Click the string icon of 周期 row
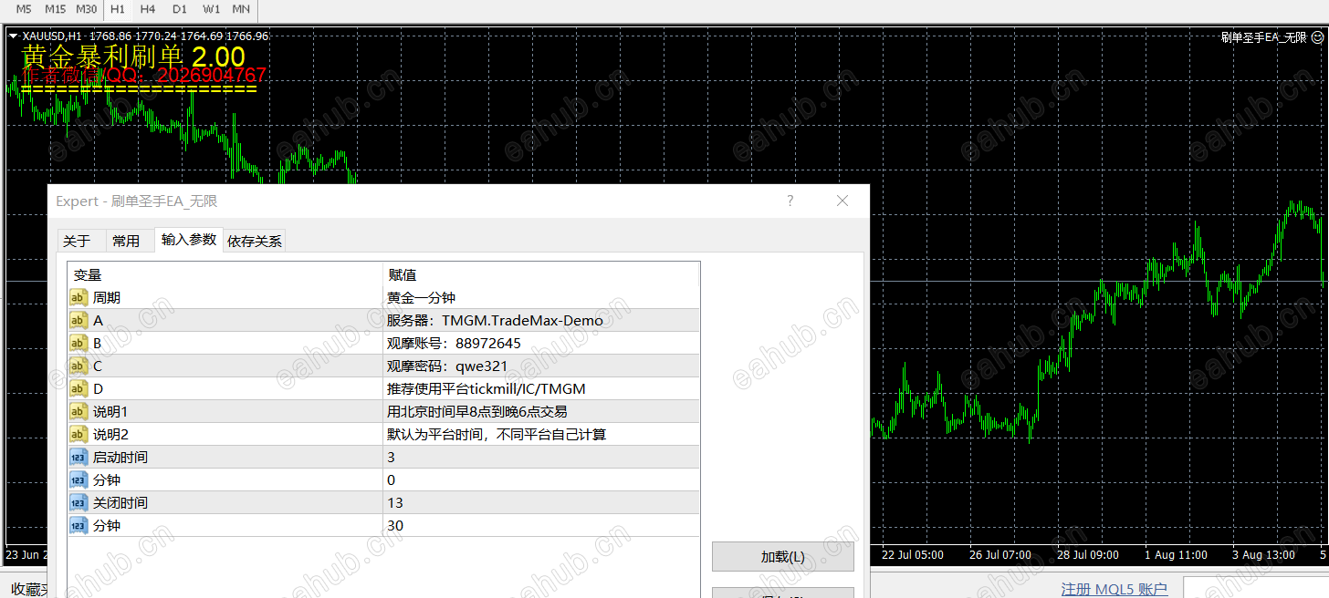 pos(79,297)
